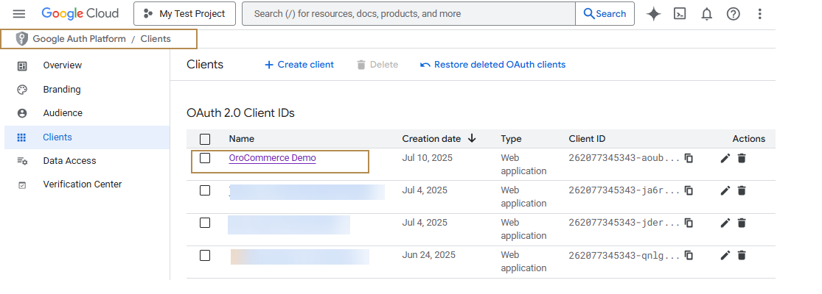Screen dimensions: 822x294
Task: Click OAuth 2.0 Client IDs heading
Action: point(240,112)
